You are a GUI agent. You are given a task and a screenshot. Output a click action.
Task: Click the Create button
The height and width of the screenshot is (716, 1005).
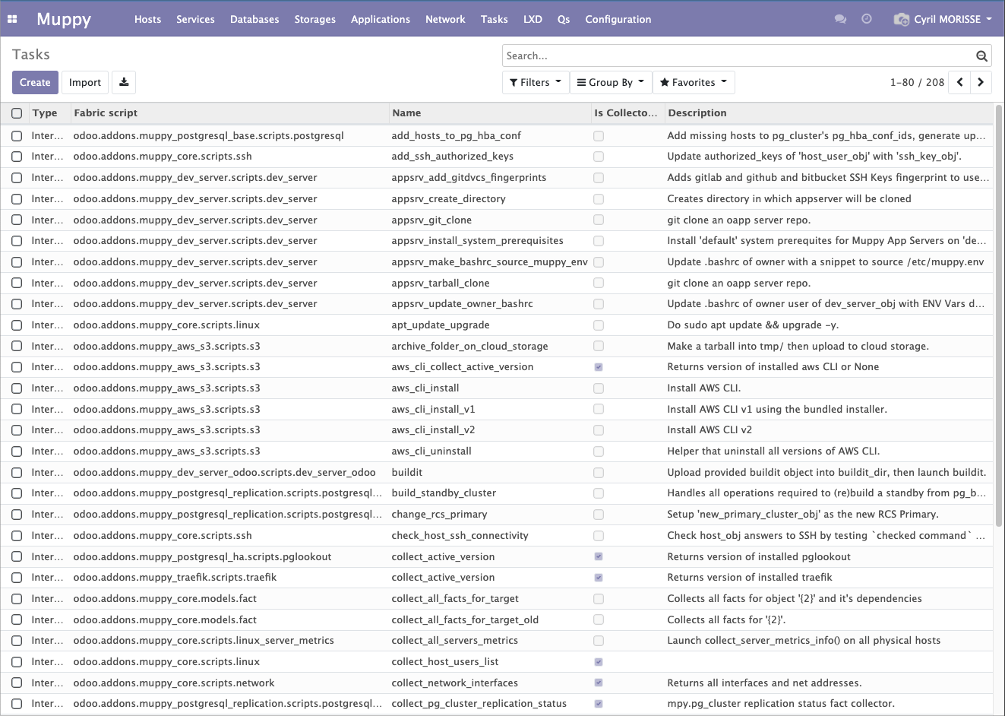pos(35,82)
